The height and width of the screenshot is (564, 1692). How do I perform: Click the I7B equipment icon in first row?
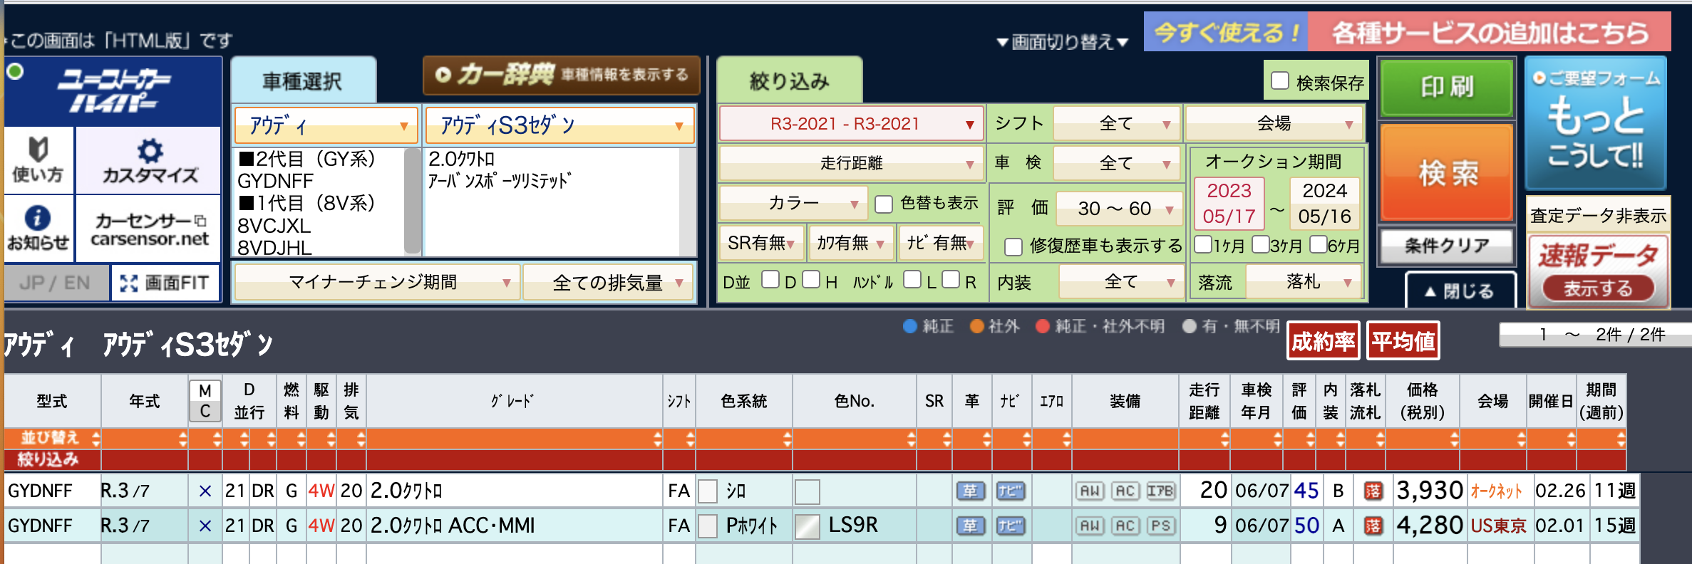(1160, 491)
